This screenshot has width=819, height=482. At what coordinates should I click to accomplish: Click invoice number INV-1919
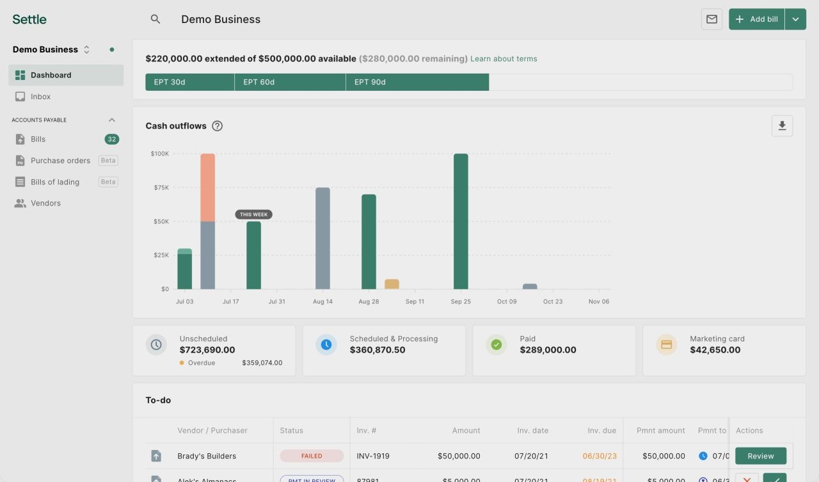coord(373,456)
